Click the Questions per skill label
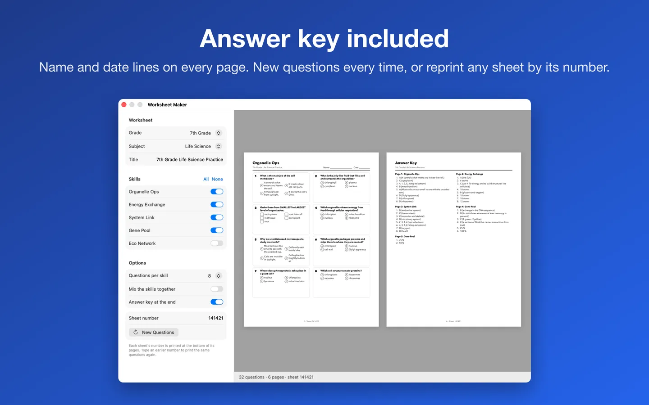This screenshot has width=649, height=405. click(x=148, y=276)
